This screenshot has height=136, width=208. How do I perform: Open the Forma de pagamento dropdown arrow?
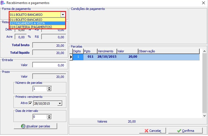tap(63, 15)
